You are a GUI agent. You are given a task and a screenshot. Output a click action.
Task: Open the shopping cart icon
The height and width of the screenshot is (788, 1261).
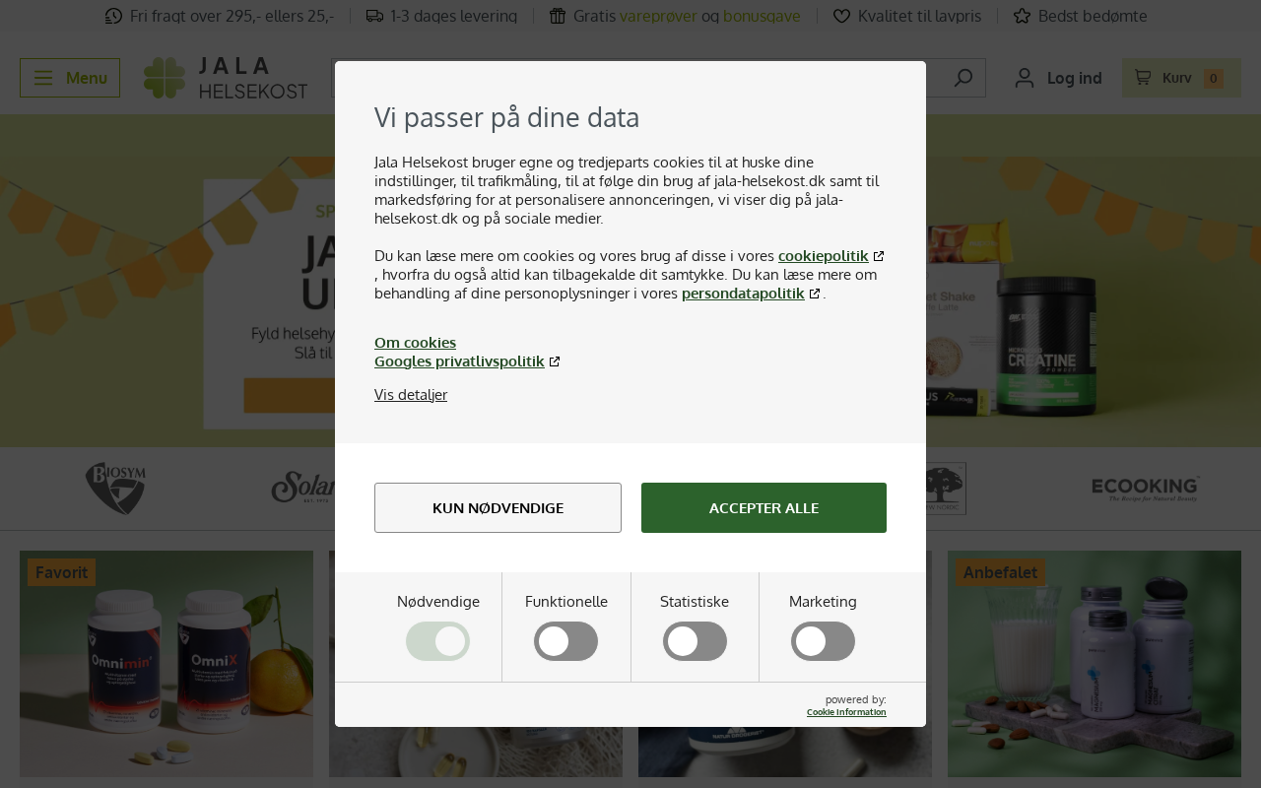click(x=1143, y=78)
